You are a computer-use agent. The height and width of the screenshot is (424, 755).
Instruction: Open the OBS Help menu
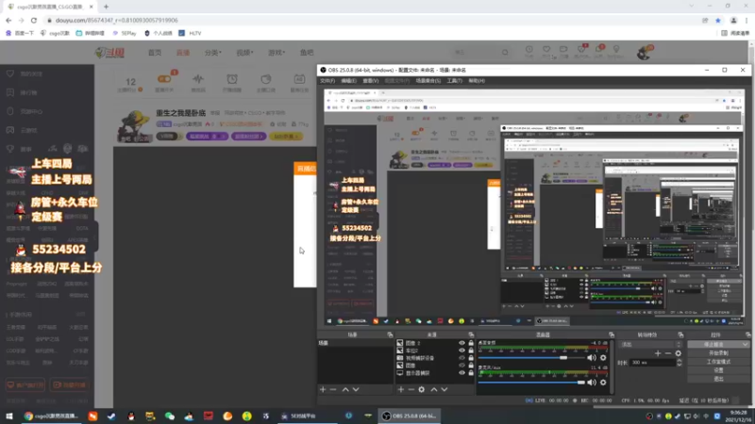click(x=477, y=81)
